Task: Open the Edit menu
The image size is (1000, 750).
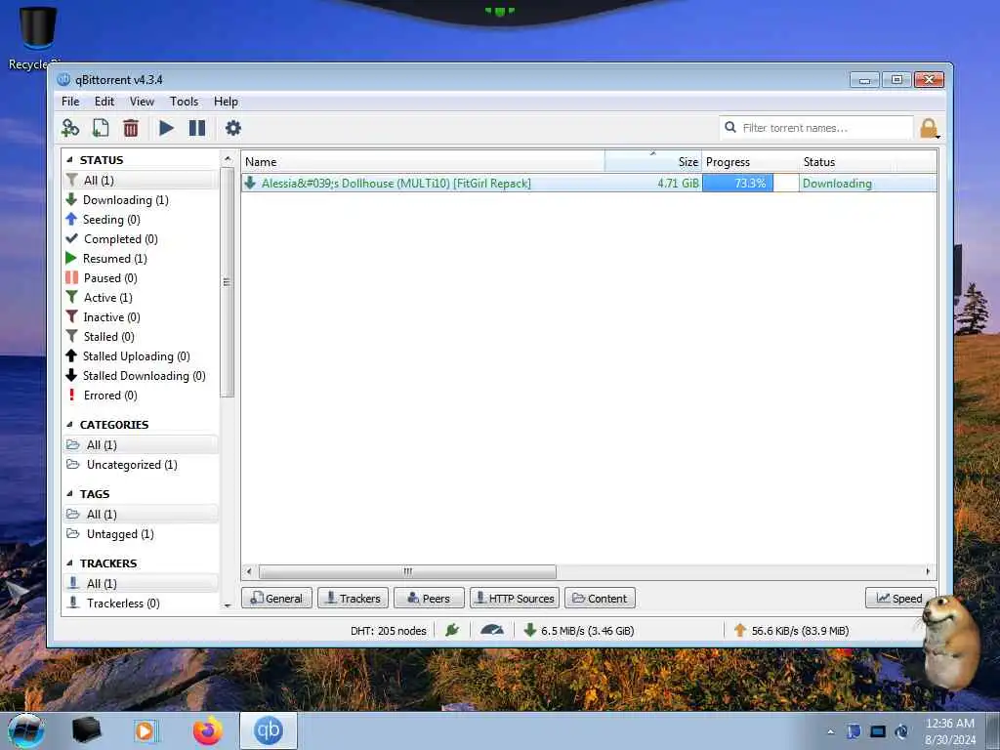Action: (x=104, y=102)
